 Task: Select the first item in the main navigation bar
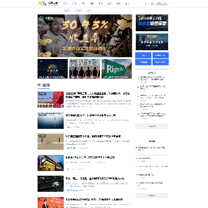point(65,3)
